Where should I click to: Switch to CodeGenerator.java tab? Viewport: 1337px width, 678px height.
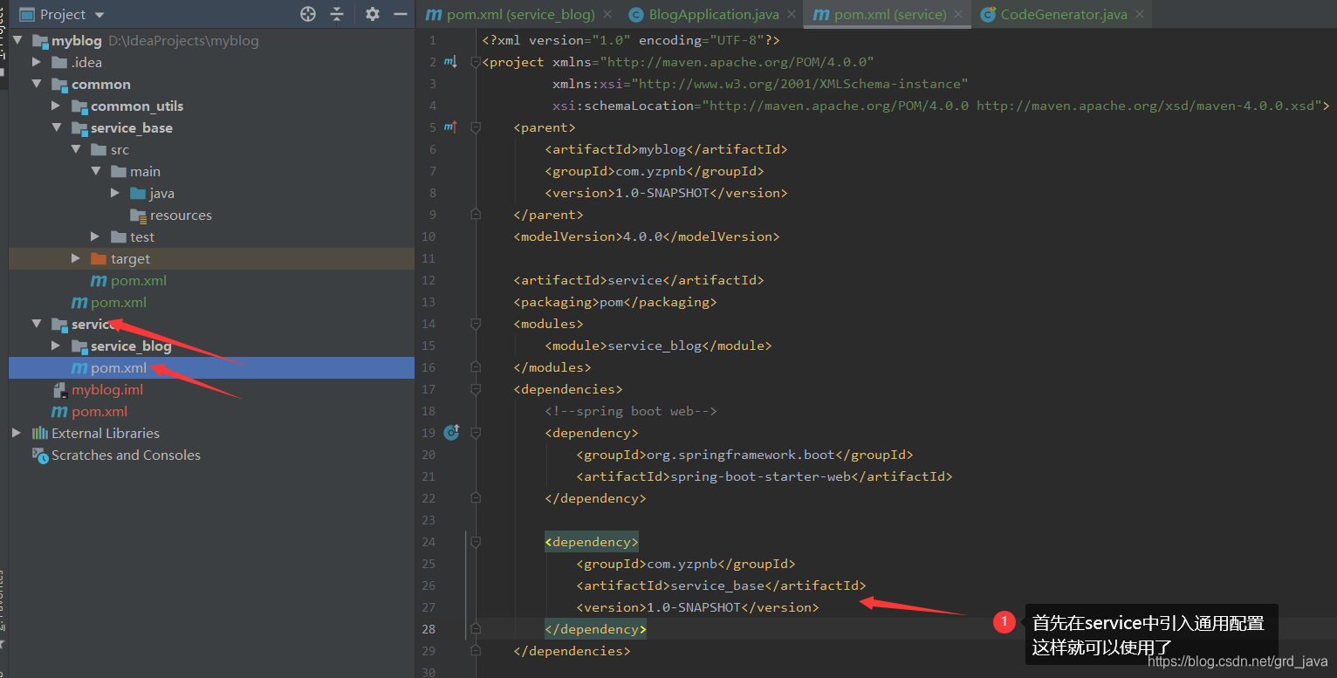tap(1064, 14)
